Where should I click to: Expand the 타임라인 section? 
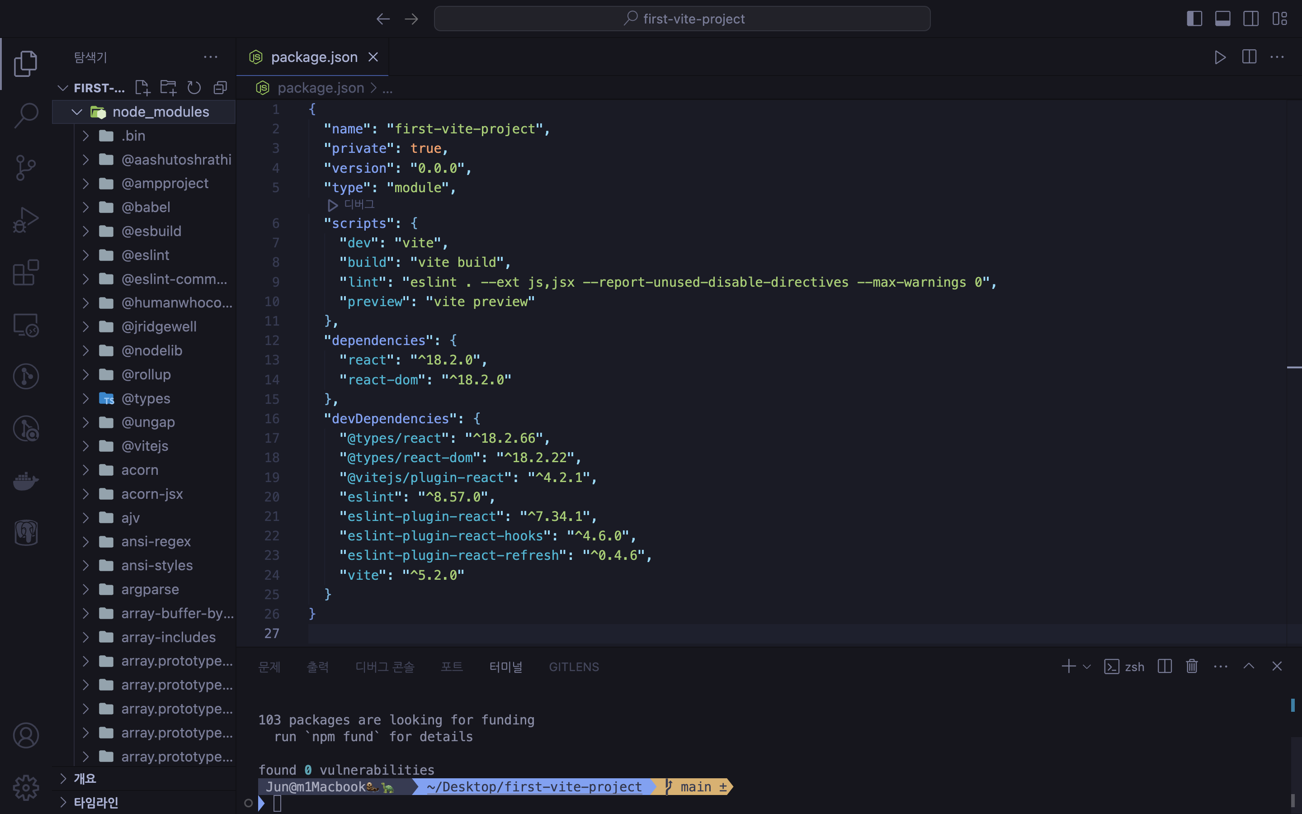tap(95, 802)
